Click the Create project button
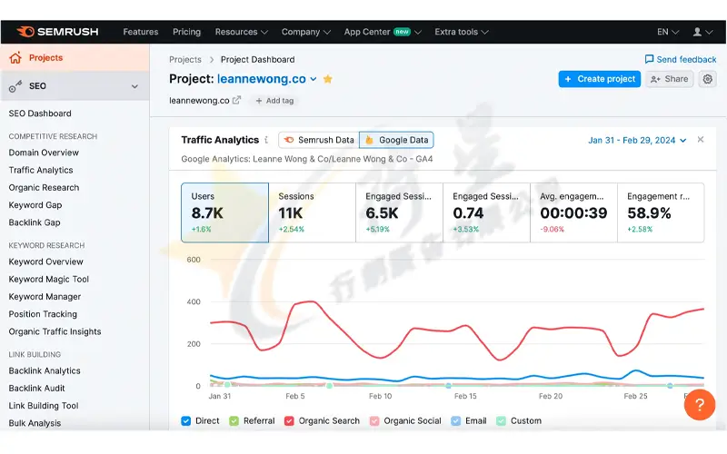Screen dimensions: 727x454 [x=600, y=79]
